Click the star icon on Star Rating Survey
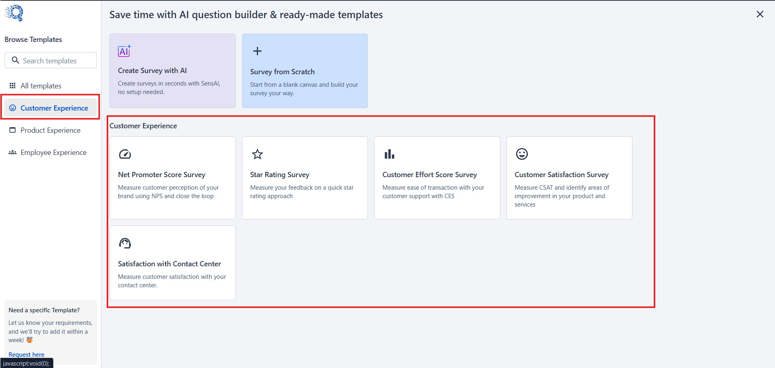 [x=257, y=154]
